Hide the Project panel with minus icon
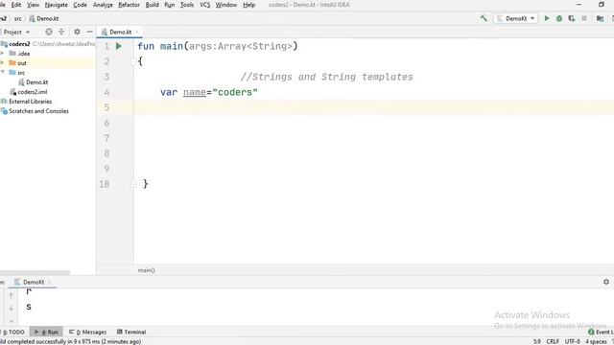614x345 pixels. (89, 32)
